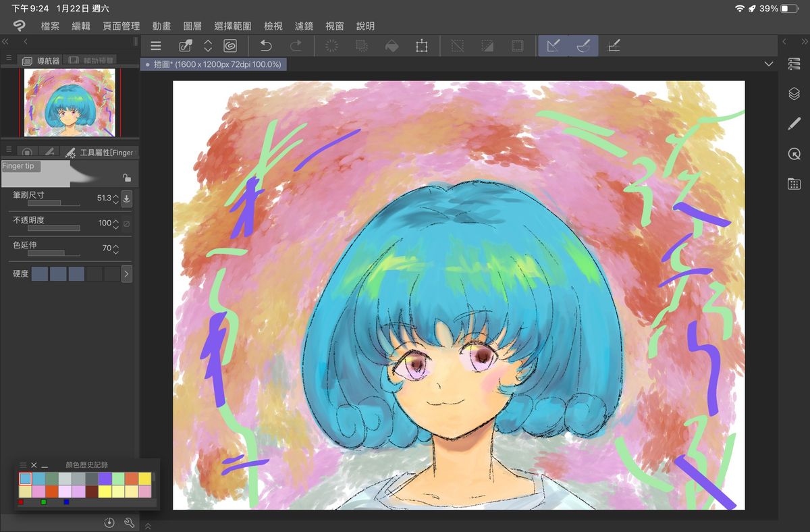
Task: Open the 編輯 menu
Action: pos(81,26)
